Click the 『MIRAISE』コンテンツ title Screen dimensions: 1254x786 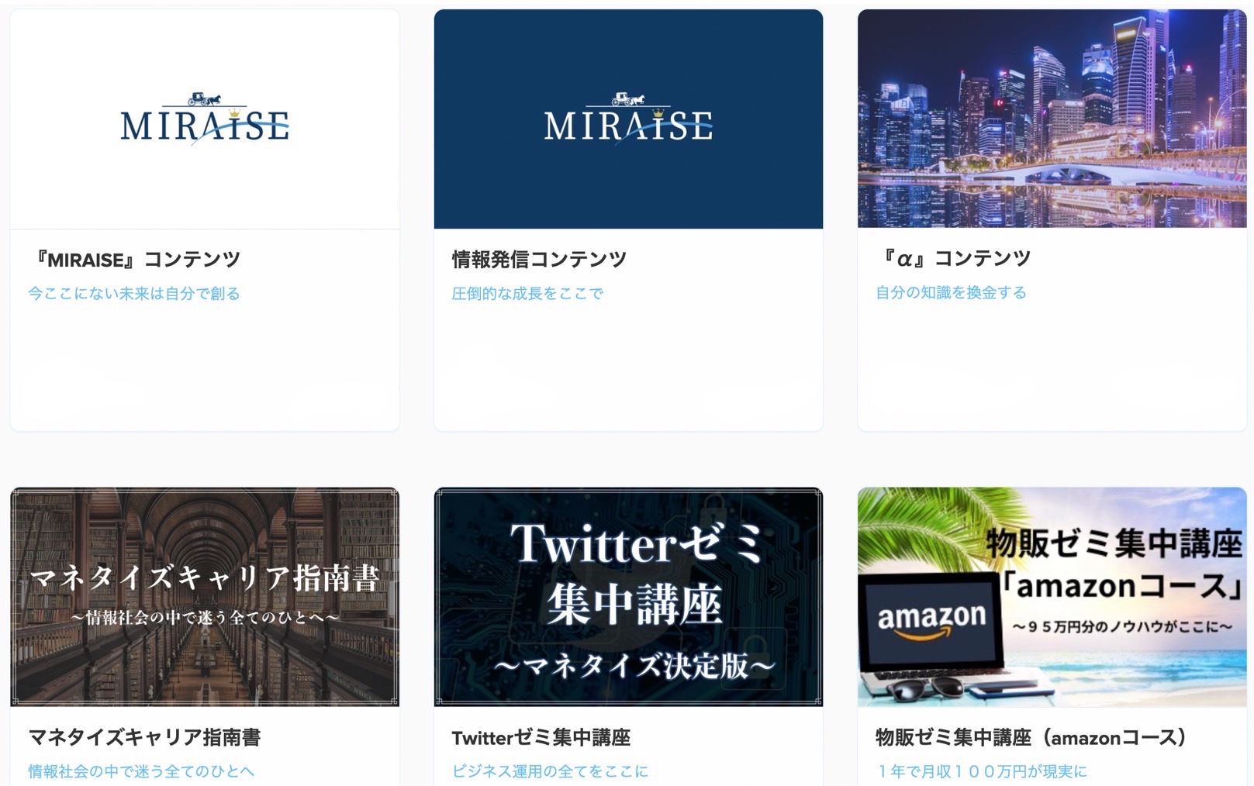[x=134, y=260]
